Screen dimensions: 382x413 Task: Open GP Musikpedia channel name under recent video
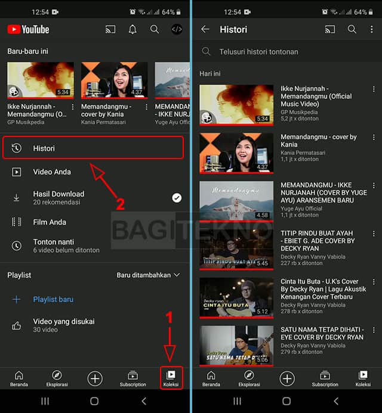click(26, 122)
